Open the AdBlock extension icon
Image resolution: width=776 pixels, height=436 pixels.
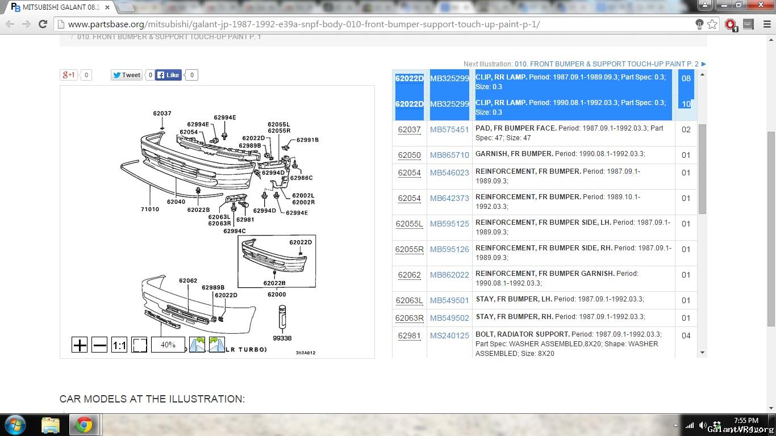point(731,24)
